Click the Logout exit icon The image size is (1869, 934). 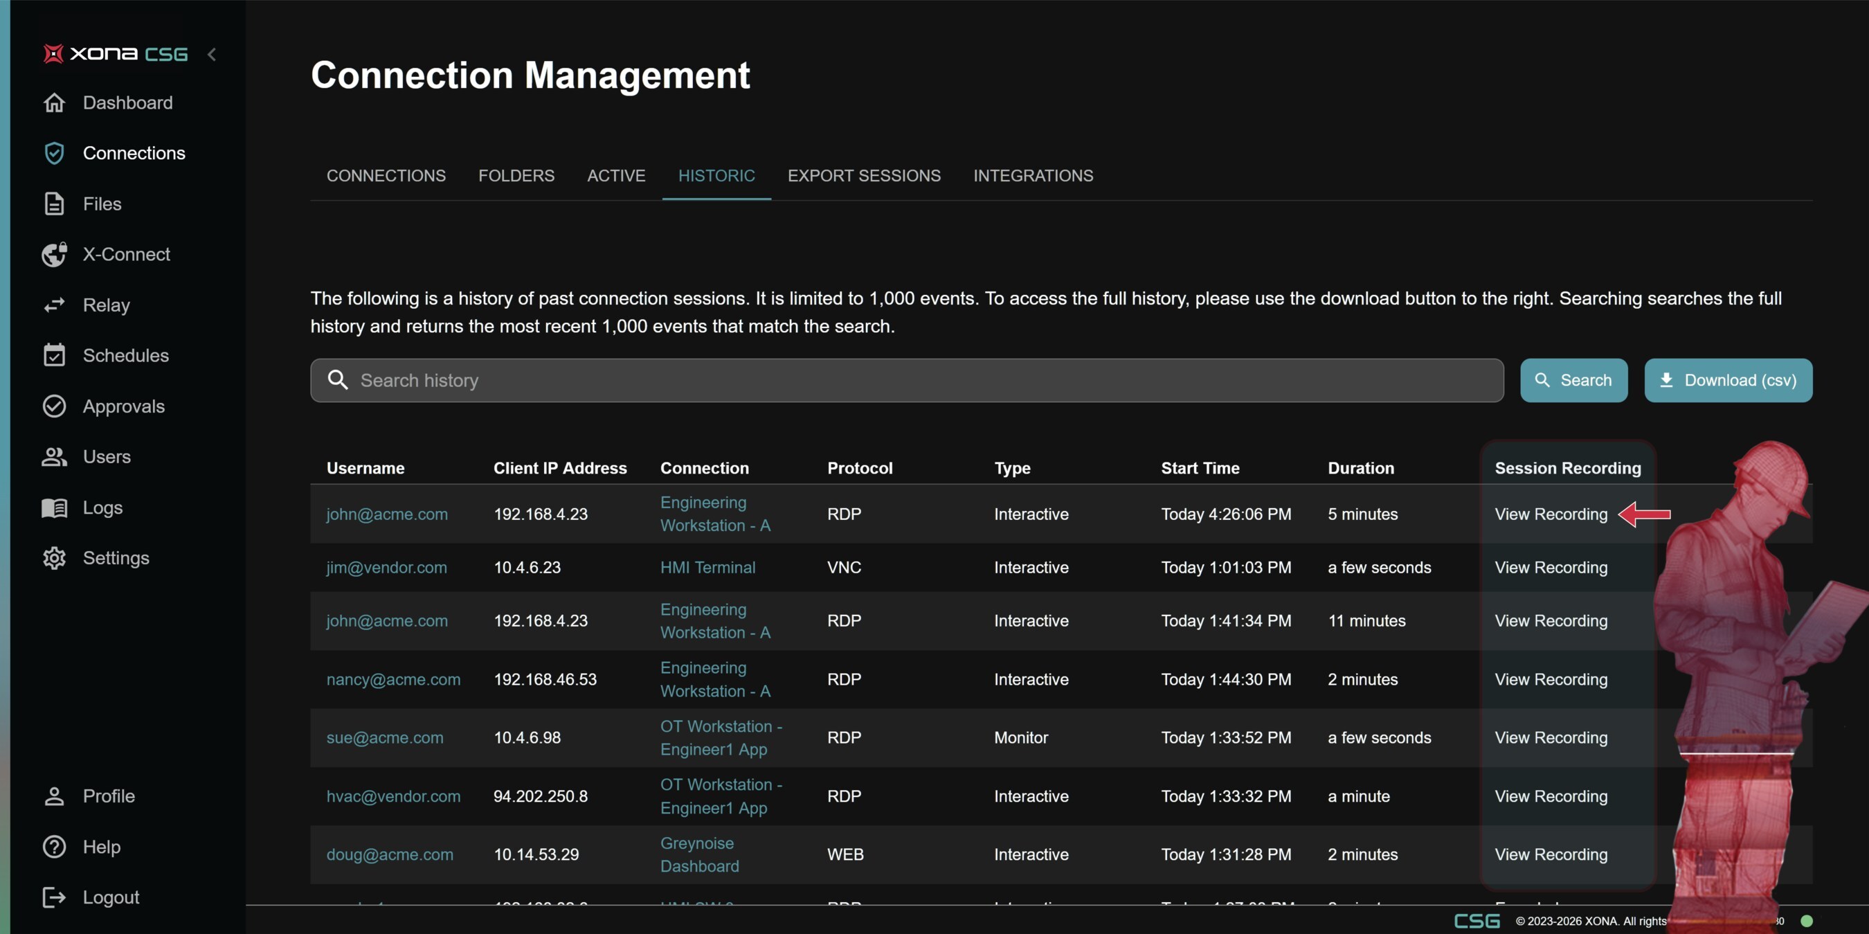point(55,898)
